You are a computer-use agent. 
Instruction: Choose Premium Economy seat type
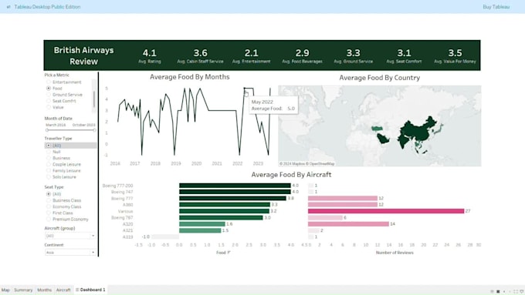click(x=49, y=220)
